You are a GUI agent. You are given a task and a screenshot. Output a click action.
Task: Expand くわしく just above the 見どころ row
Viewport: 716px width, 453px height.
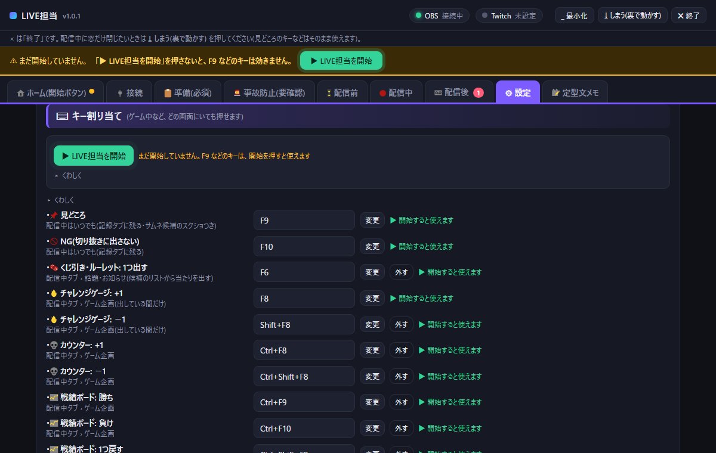pos(60,200)
